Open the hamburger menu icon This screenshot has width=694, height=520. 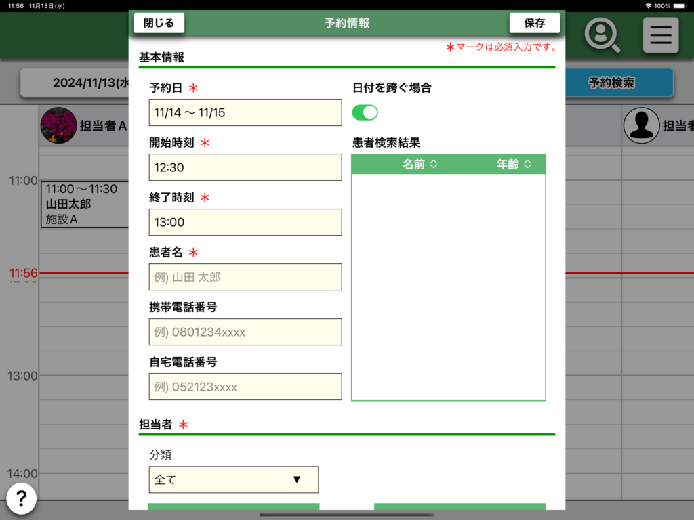[x=660, y=35]
